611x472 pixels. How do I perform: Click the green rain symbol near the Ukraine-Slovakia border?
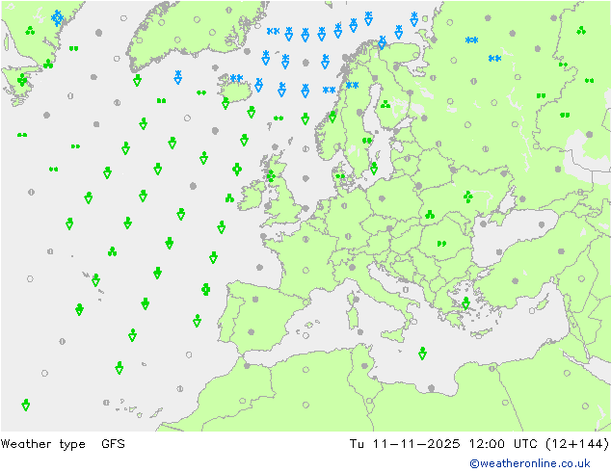[x=430, y=214]
